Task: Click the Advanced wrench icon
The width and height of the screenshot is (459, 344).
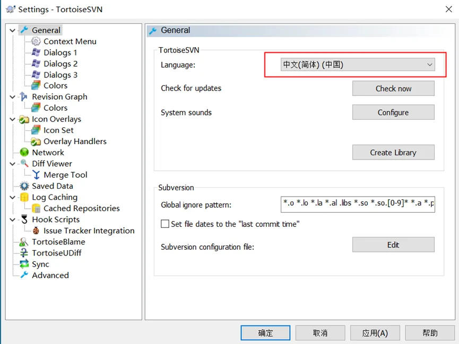Action: [x=24, y=275]
